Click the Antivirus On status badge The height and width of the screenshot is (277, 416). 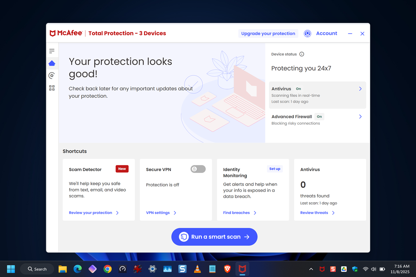click(x=298, y=89)
